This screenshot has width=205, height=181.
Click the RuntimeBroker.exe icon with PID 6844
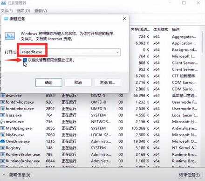(3, 161)
